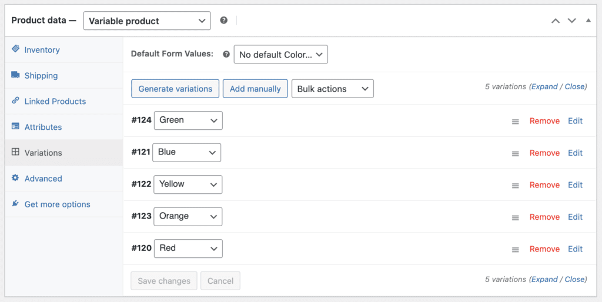The height and width of the screenshot is (302, 602).
Task: Click the #124 variation ID text
Action: click(x=141, y=120)
